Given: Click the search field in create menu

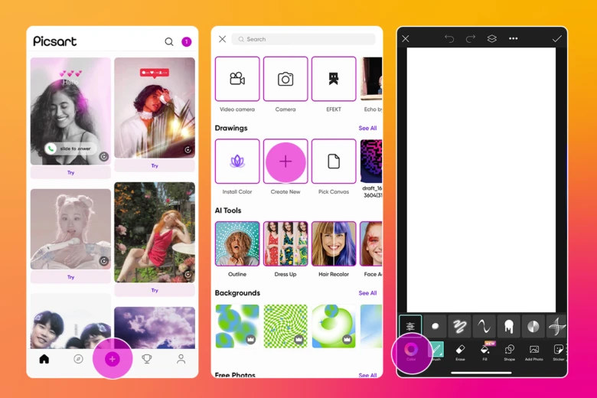Looking at the screenshot, I should pyautogui.click(x=305, y=39).
